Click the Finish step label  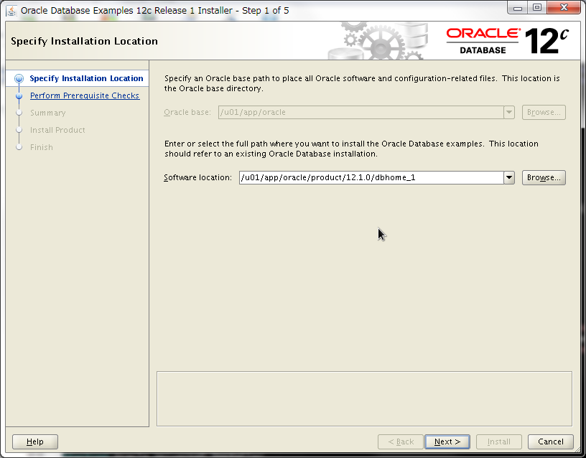coord(42,147)
